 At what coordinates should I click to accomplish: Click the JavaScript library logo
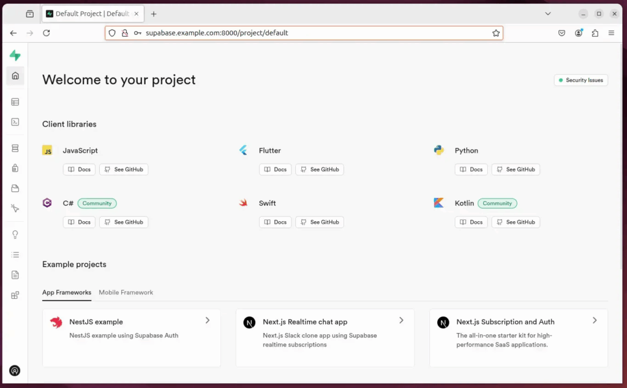(47, 150)
